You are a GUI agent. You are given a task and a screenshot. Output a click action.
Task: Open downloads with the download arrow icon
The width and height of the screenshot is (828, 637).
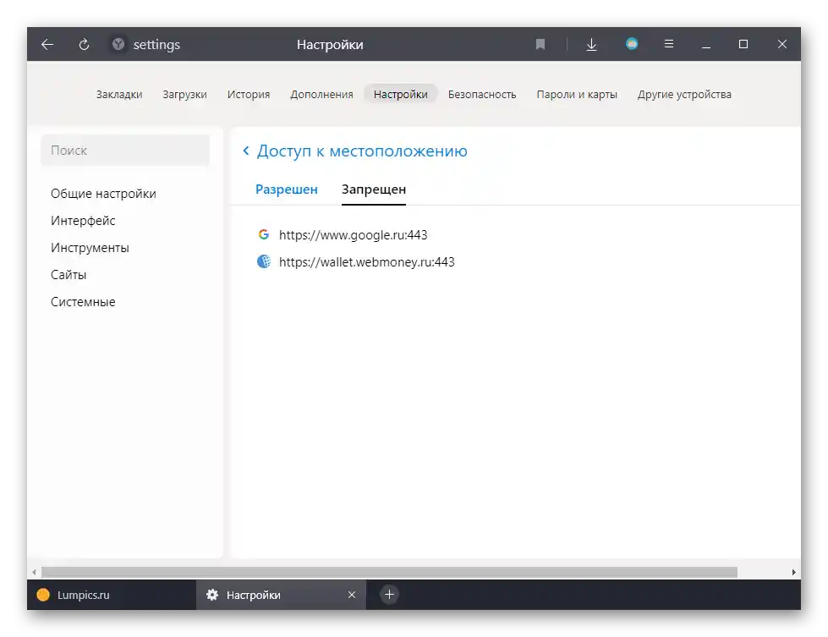pos(591,44)
